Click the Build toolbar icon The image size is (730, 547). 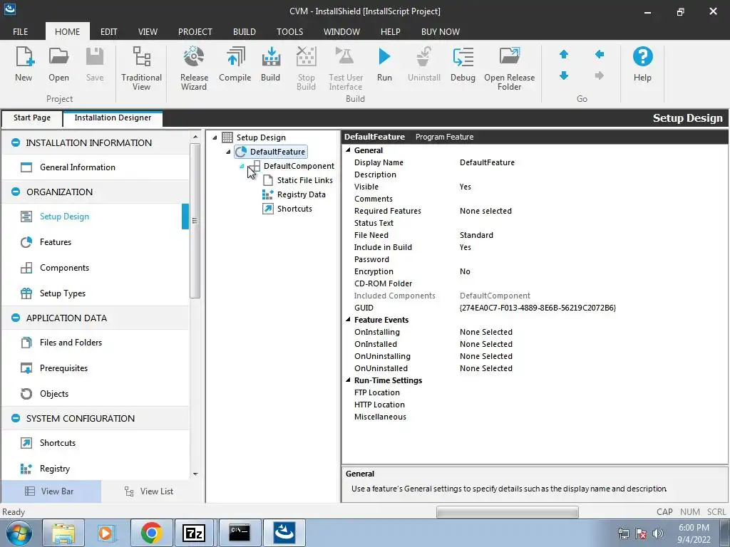(270, 64)
